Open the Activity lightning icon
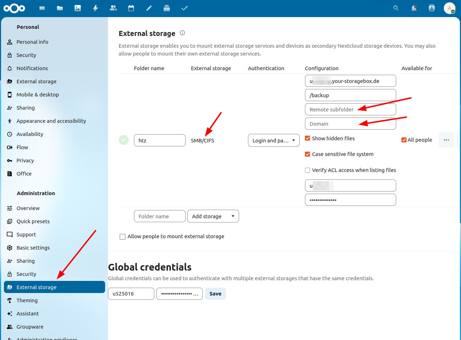 click(x=95, y=8)
